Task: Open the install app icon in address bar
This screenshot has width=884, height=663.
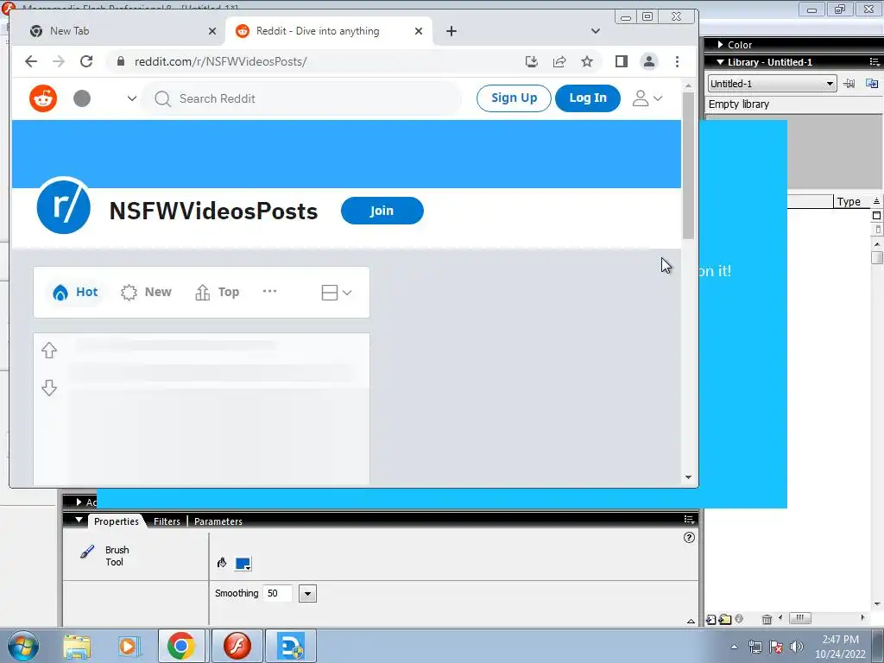Action: click(531, 61)
